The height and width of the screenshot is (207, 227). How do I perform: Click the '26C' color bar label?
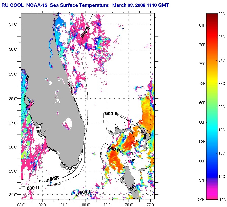pyautogui.click(x=222, y=37)
